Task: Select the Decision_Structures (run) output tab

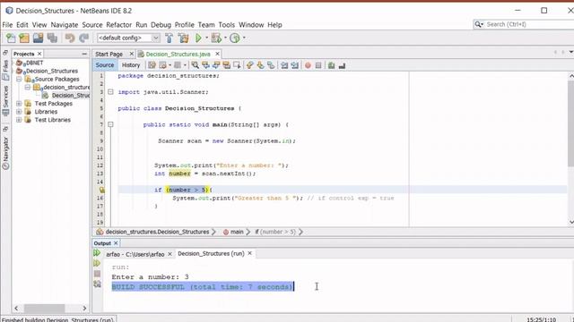Action: pos(211,253)
